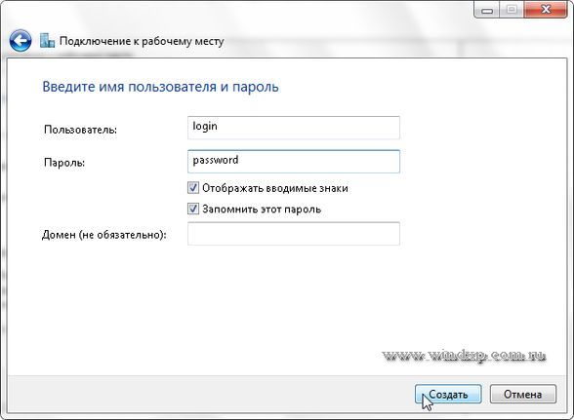Image resolution: width=574 pixels, height=420 pixels.
Task: Click the Отмена button
Action: pyautogui.click(x=523, y=394)
